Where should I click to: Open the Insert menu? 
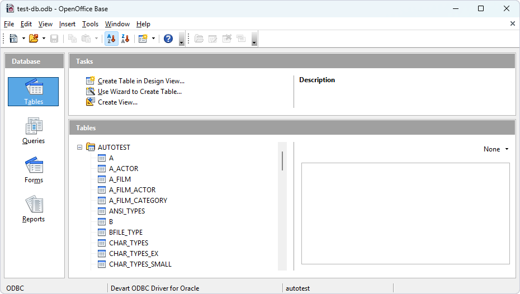(x=67, y=24)
